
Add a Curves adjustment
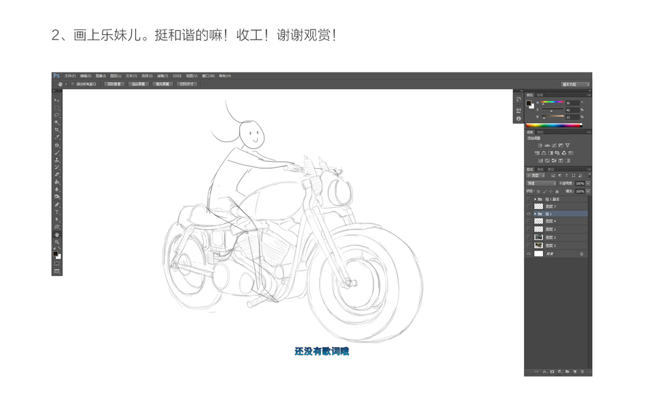[554, 146]
